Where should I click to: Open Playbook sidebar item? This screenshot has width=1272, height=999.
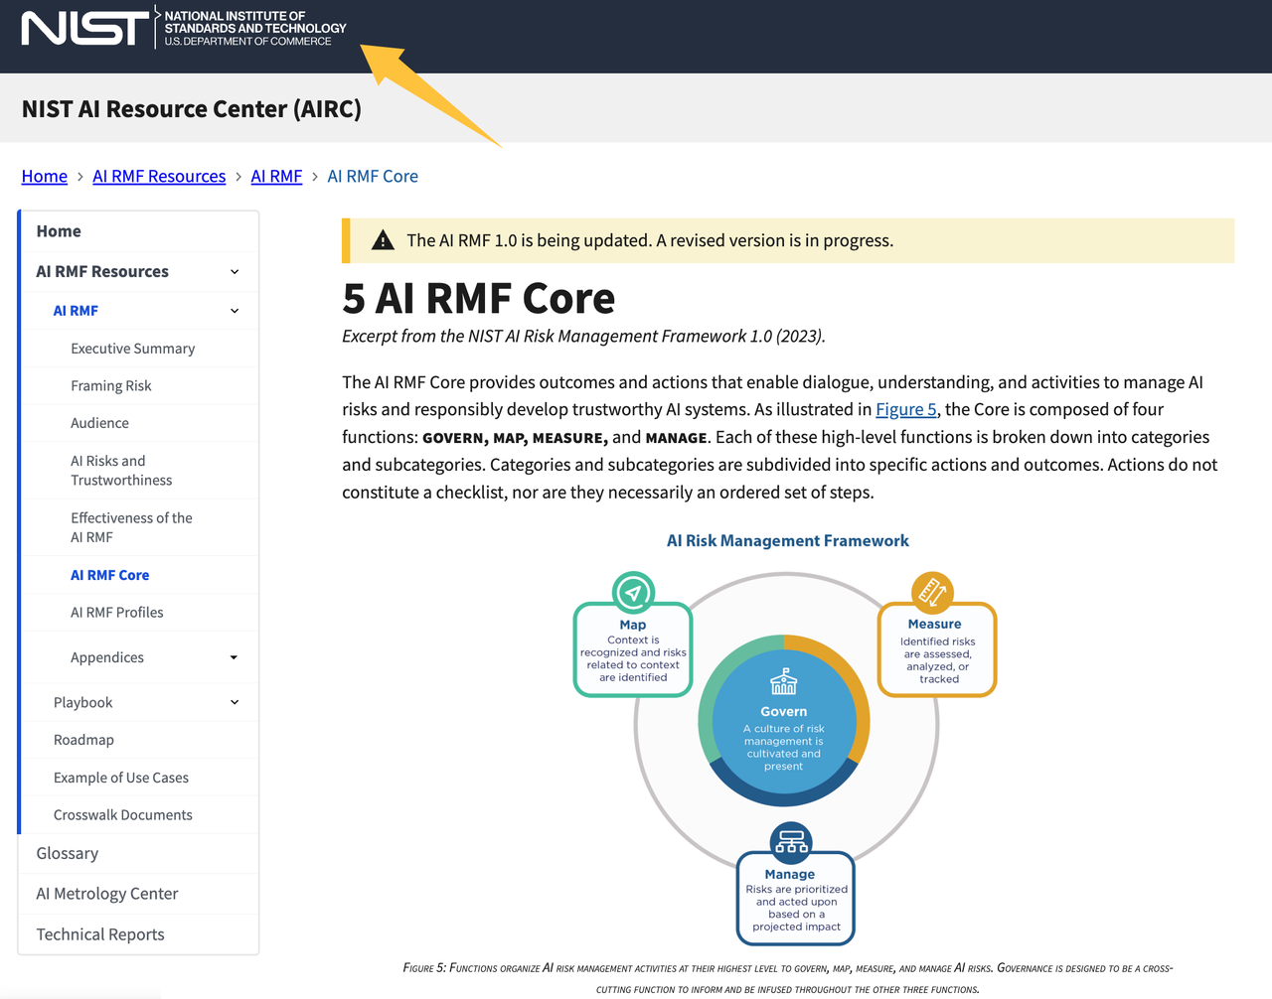tap(83, 702)
